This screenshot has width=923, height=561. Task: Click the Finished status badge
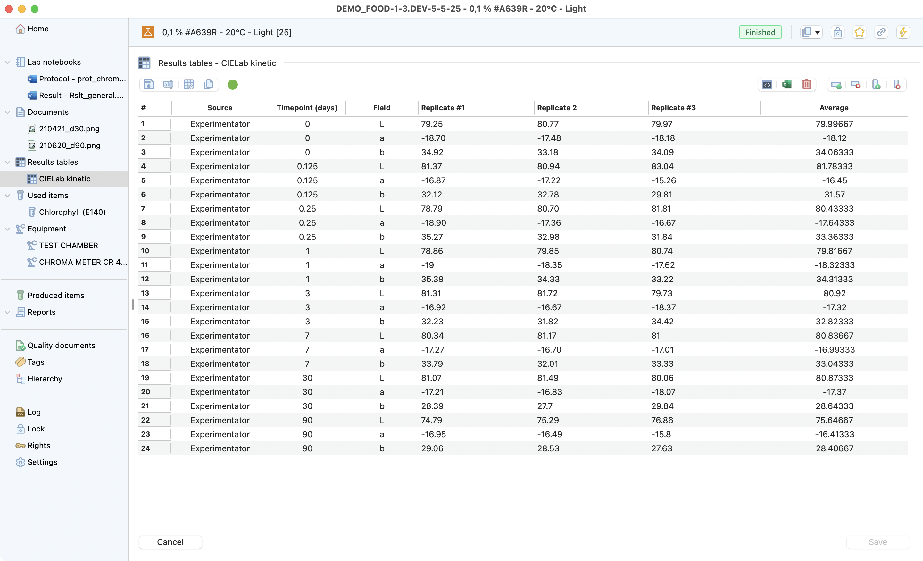pyautogui.click(x=760, y=32)
